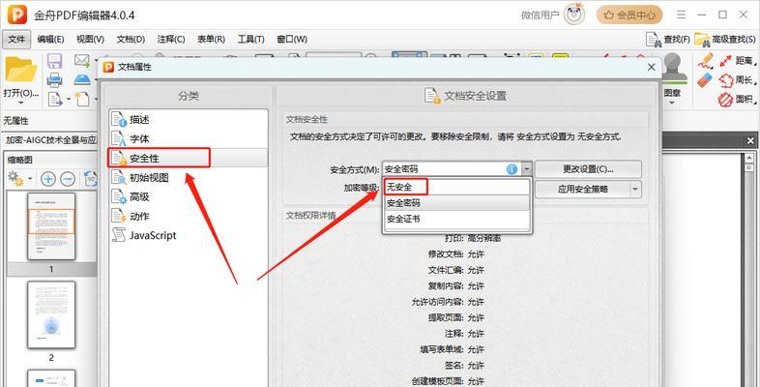Expand the arrow under 打开(O)
This screenshot has height=387, width=760.
[x=21, y=103]
